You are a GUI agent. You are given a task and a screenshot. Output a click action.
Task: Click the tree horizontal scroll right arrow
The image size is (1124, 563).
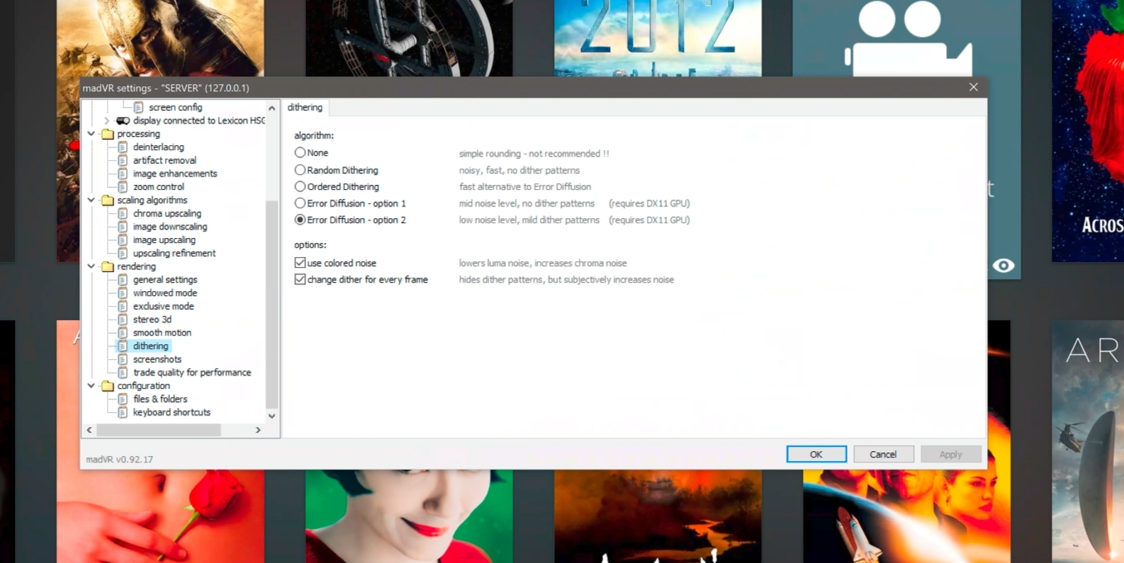(258, 430)
